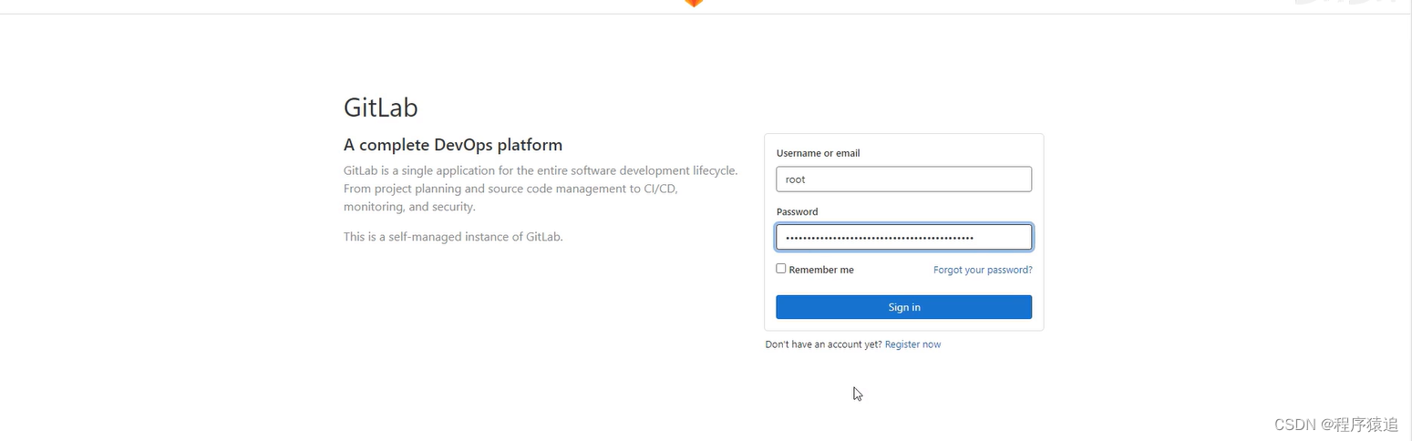Click the faint watermark at top right
The image size is (1412, 441).
[1349, 4]
